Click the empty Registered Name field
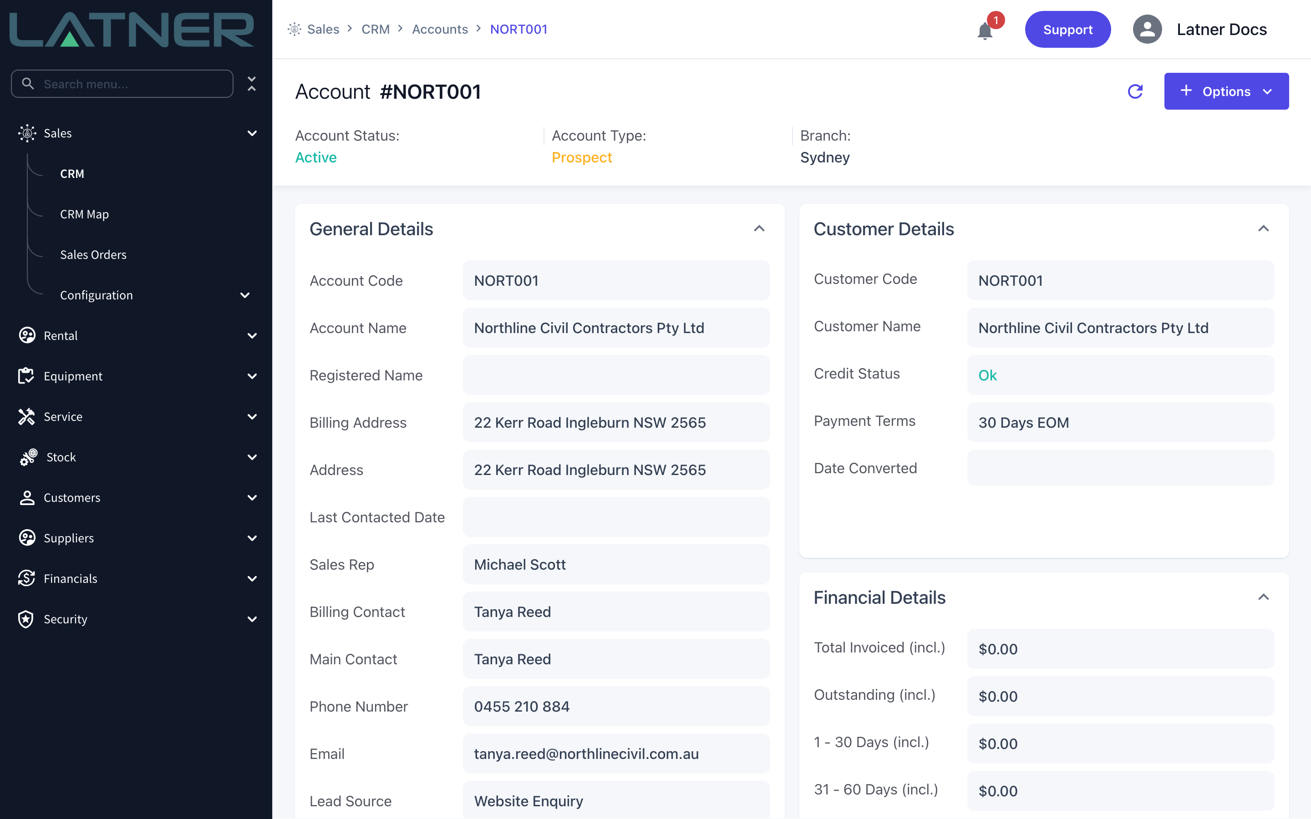The image size is (1311, 819). [616, 375]
